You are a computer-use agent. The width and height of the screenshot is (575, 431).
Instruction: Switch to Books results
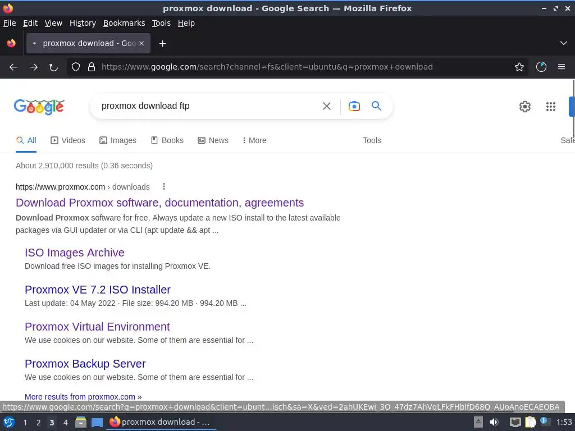pos(167,140)
